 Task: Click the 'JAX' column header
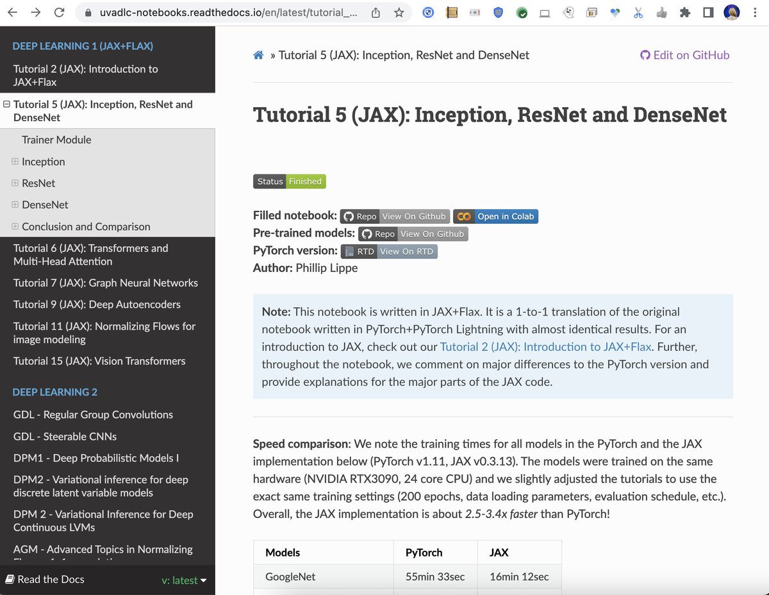point(520,552)
